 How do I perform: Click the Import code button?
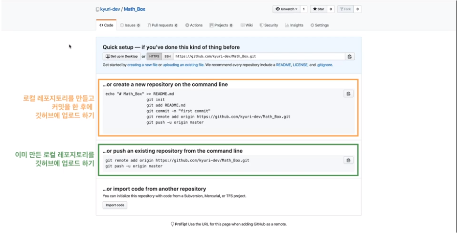(x=115, y=205)
